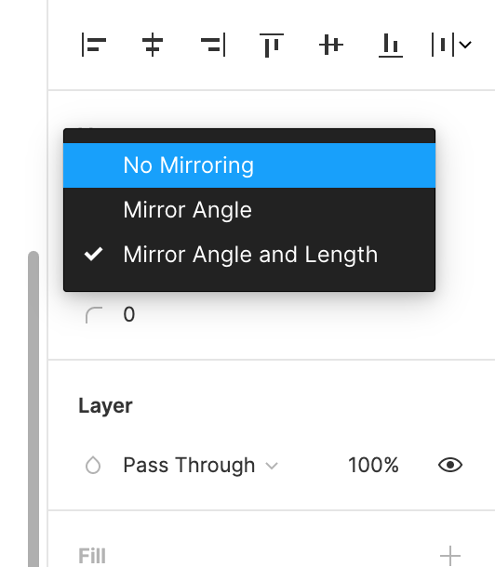The height and width of the screenshot is (567, 495).
Task: Select Mirror Angle and Length option
Action: 249,255
